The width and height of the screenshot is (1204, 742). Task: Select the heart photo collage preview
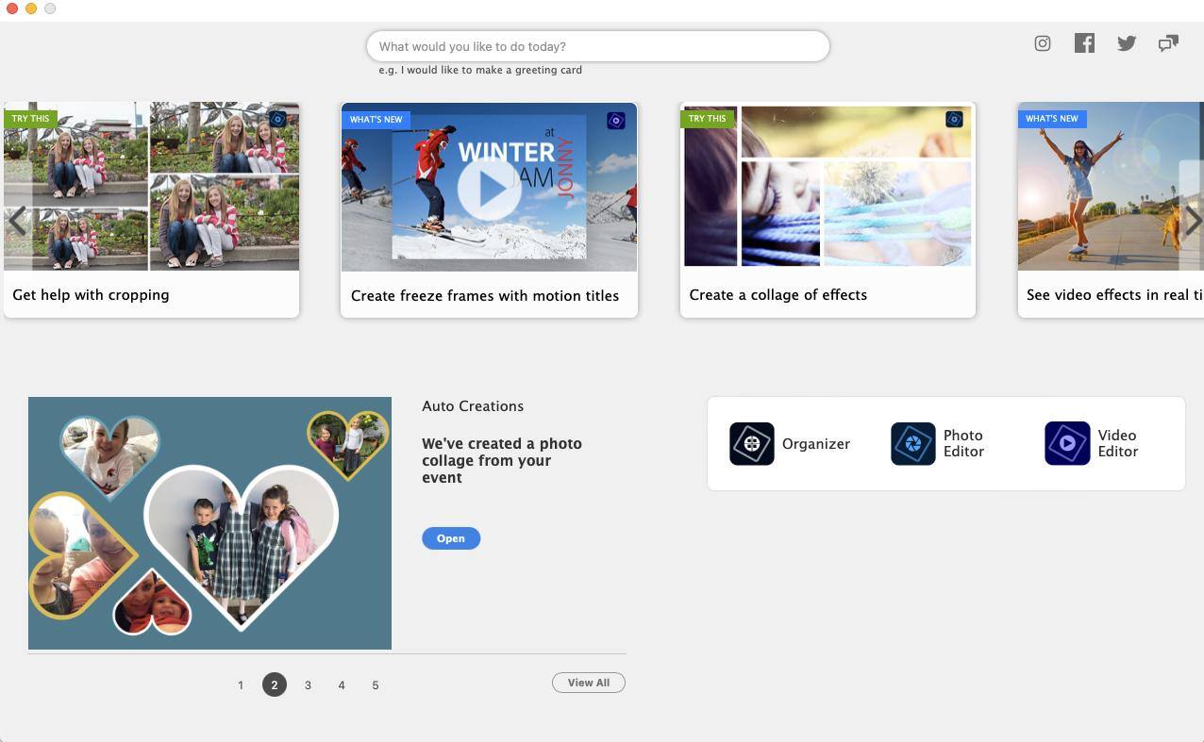point(209,523)
